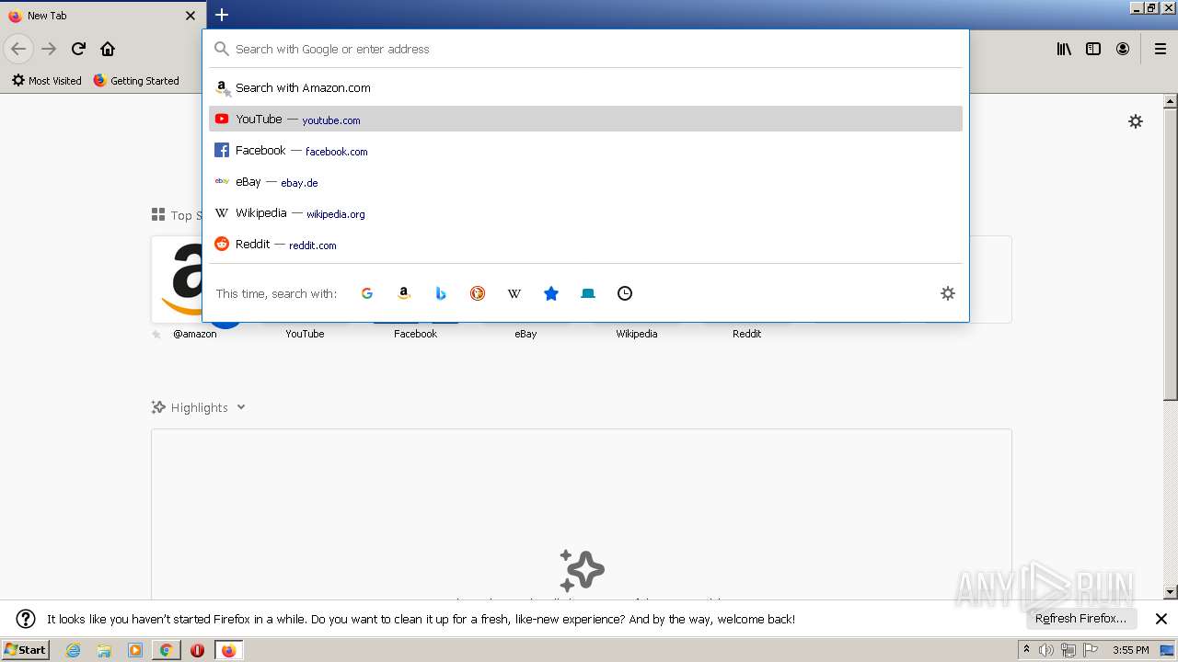
Task: Open Windows Explorer from the taskbar
Action: point(104,650)
